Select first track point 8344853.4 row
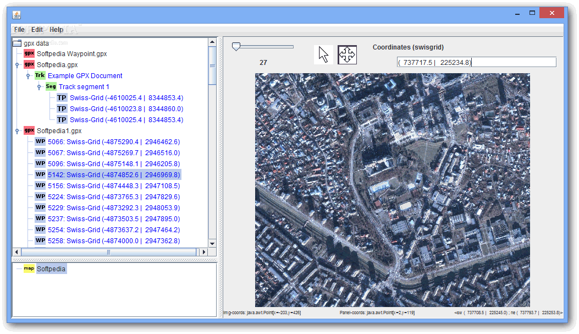Image resolution: width=579 pixels, height=334 pixels. (x=126, y=97)
